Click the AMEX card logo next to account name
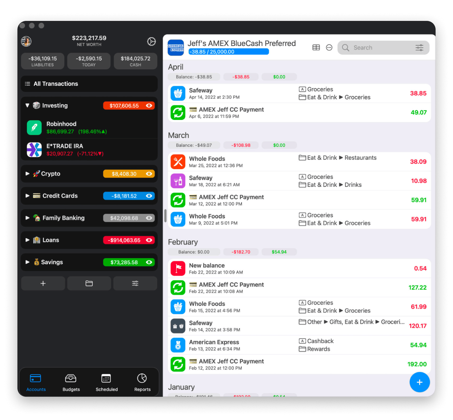This screenshot has width=453, height=420. (176, 47)
